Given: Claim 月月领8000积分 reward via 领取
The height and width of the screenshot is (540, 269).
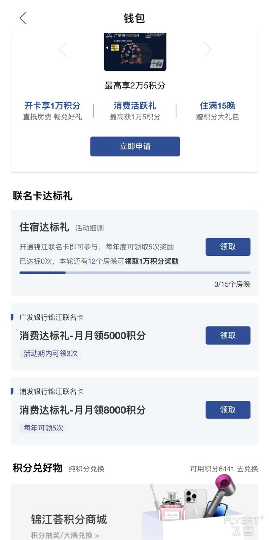Looking at the screenshot, I should tap(228, 410).
